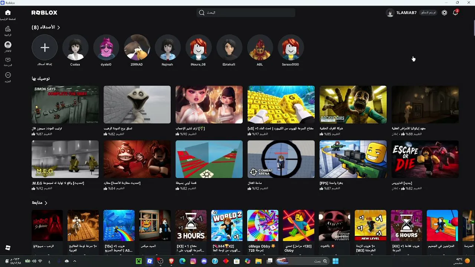Open the FPS green sniper game thumbnail
Image resolution: width=475 pixels, height=267 pixels.
[353, 159]
